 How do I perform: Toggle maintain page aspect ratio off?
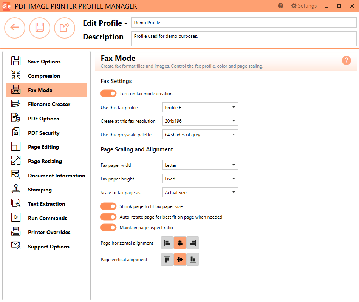coord(108,227)
